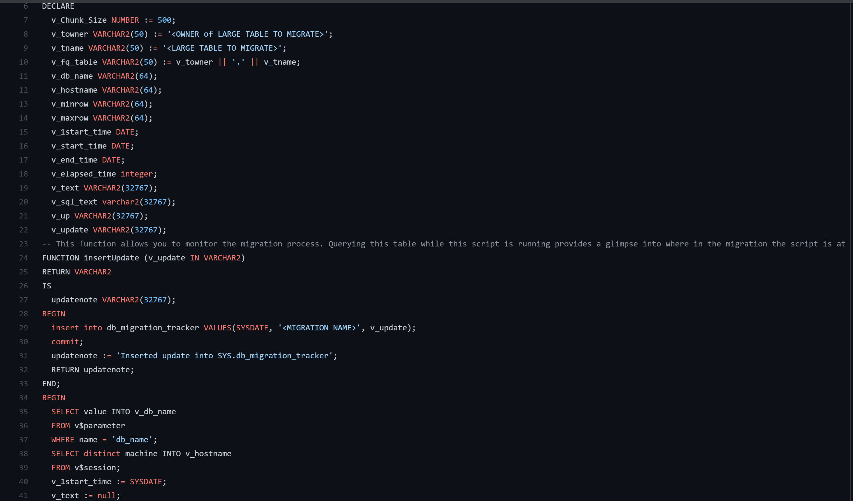853x501 pixels.
Task: Click the insertUpdate function name
Action: [111, 258]
